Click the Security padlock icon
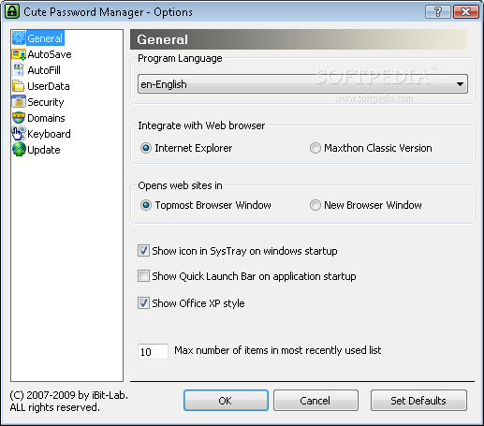484x426 pixels. coord(19,102)
